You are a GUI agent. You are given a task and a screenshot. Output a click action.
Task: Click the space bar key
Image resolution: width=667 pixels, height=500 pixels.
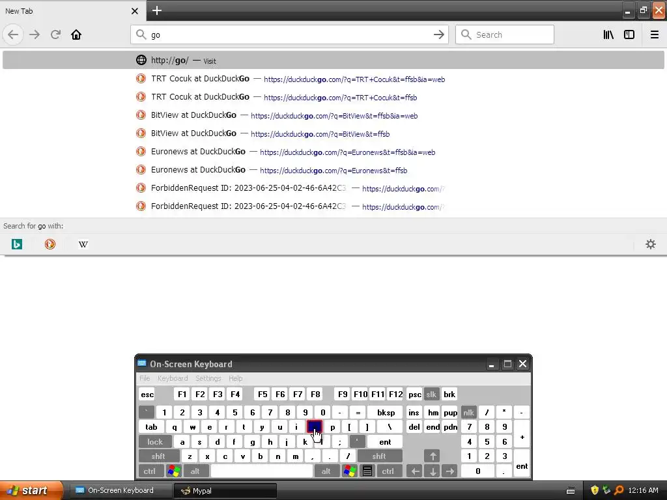262,471
